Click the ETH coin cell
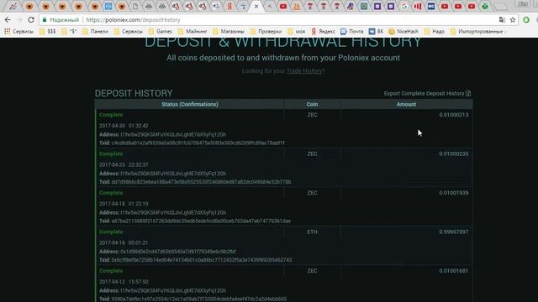Image resolution: width=538 pixels, height=302 pixels. pos(312,232)
